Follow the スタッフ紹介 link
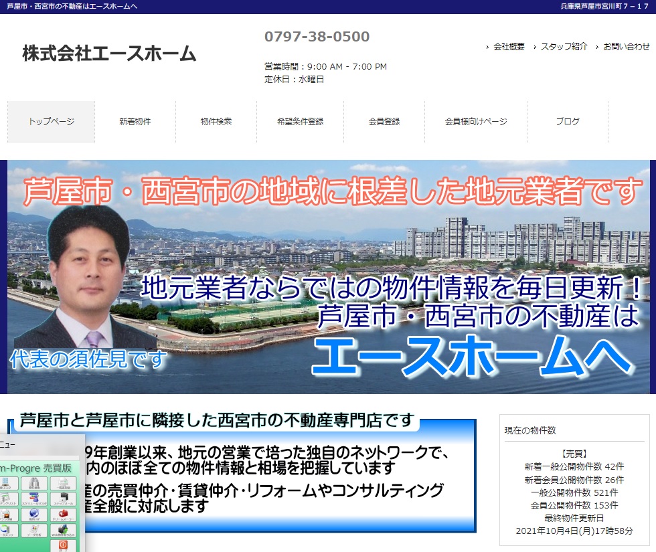Viewport: 656px width, 552px height. point(564,47)
